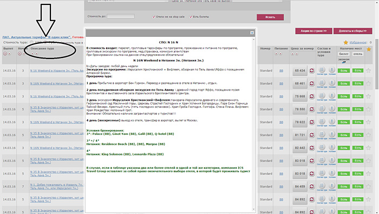The height and width of the screenshot is (214, 379).
Task: Sort Цена за номер descending arrow
Action: [x=297, y=54]
